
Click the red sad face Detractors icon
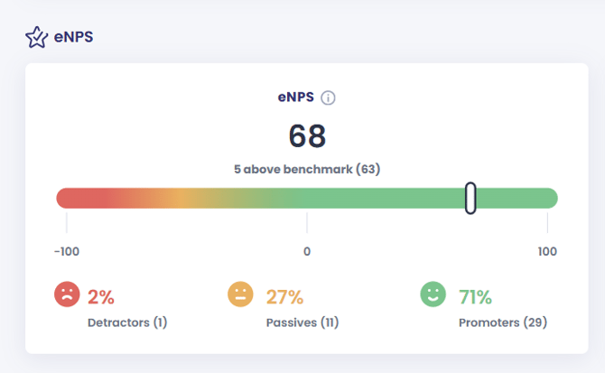pyautogui.click(x=67, y=294)
